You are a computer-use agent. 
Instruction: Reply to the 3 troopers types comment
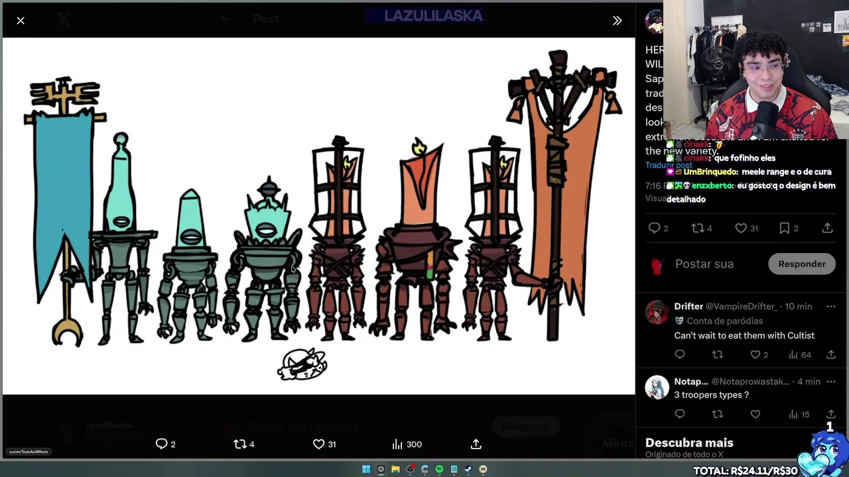click(680, 414)
